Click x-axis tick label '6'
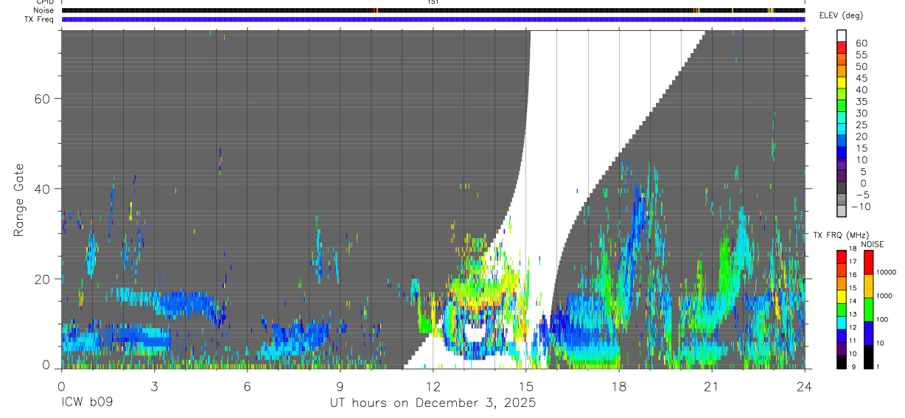 pos(248,386)
